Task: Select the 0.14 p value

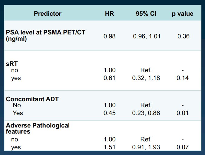Action: [183, 78]
